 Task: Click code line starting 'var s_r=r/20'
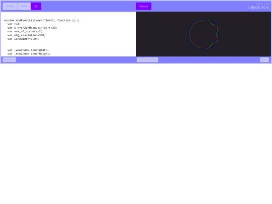click(32, 28)
